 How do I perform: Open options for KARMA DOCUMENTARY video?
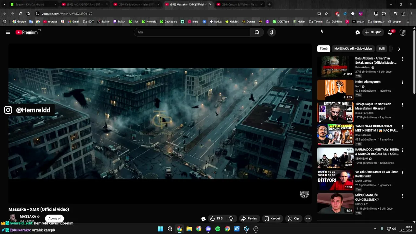402,150
